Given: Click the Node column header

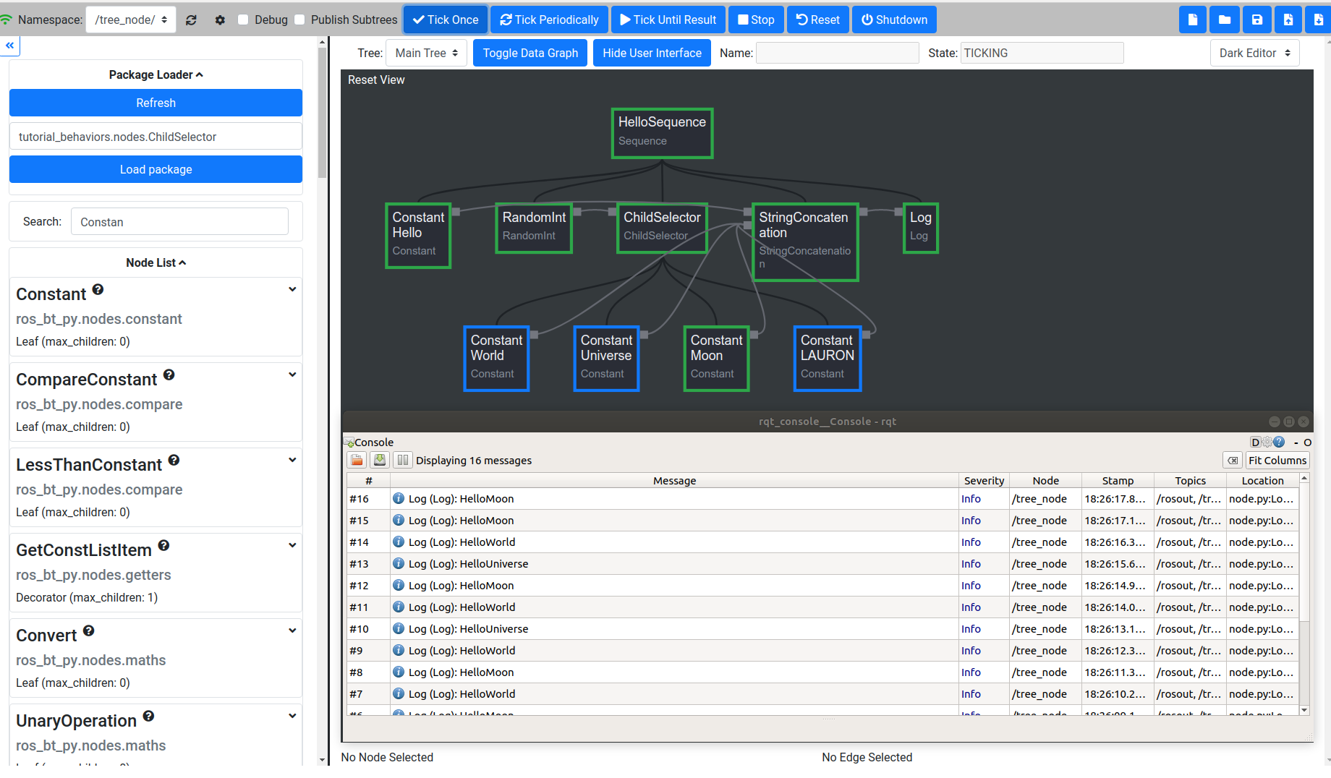Looking at the screenshot, I should coord(1045,481).
